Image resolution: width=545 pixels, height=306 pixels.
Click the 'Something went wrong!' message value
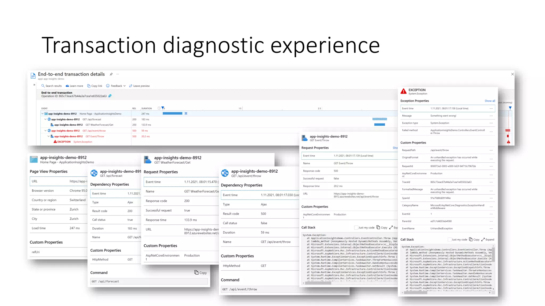click(x=443, y=116)
